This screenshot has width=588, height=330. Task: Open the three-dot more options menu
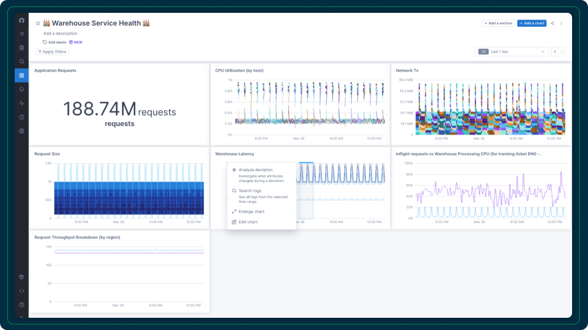(x=562, y=23)
